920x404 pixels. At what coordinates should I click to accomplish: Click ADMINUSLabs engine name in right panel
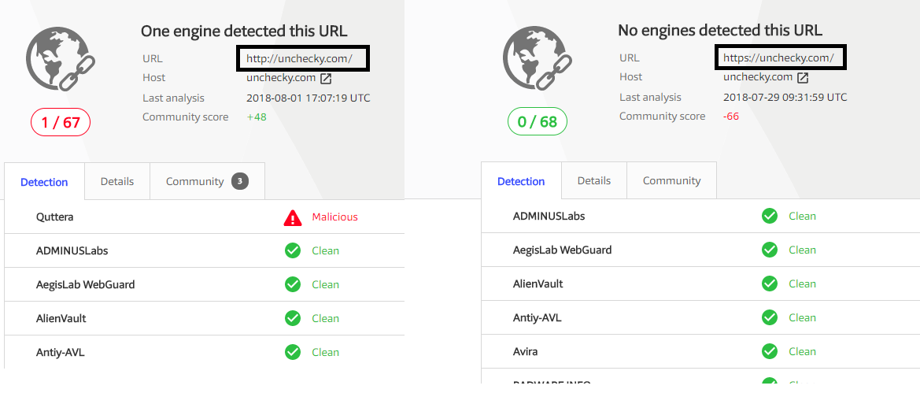tap(549, 216)
